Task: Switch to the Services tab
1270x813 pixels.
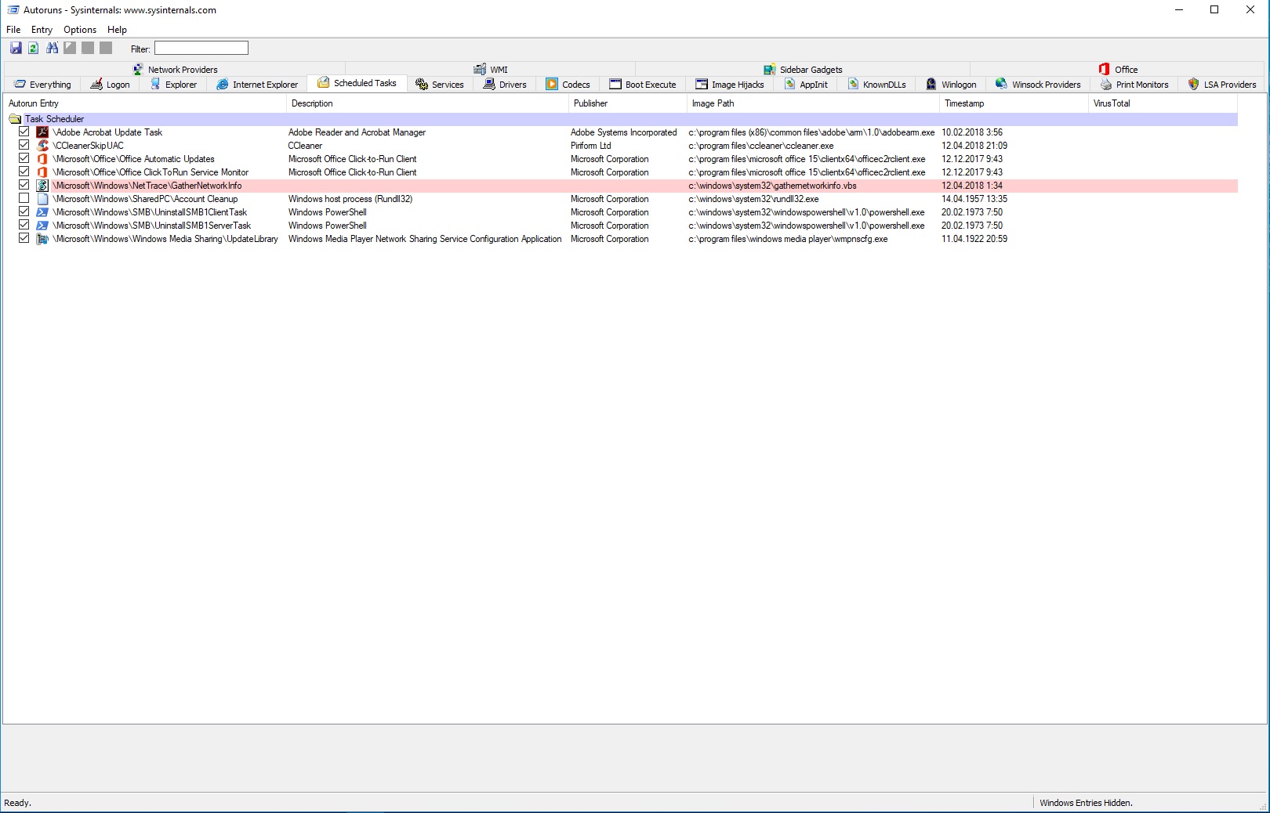Action: coord(440,85)
